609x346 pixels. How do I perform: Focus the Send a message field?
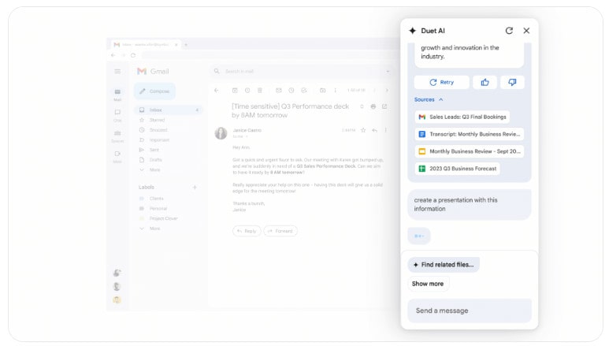click(470, 311)
